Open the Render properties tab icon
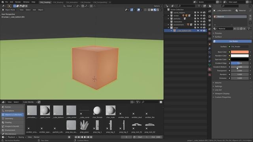 tap(210, 17)
